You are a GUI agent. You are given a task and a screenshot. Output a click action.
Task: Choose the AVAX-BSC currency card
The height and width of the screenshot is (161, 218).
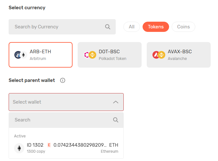tap(179, 55)
